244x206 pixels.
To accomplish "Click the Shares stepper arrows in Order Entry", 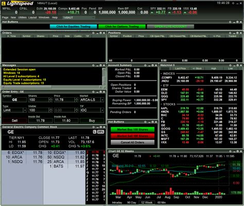I will (50, 100).
